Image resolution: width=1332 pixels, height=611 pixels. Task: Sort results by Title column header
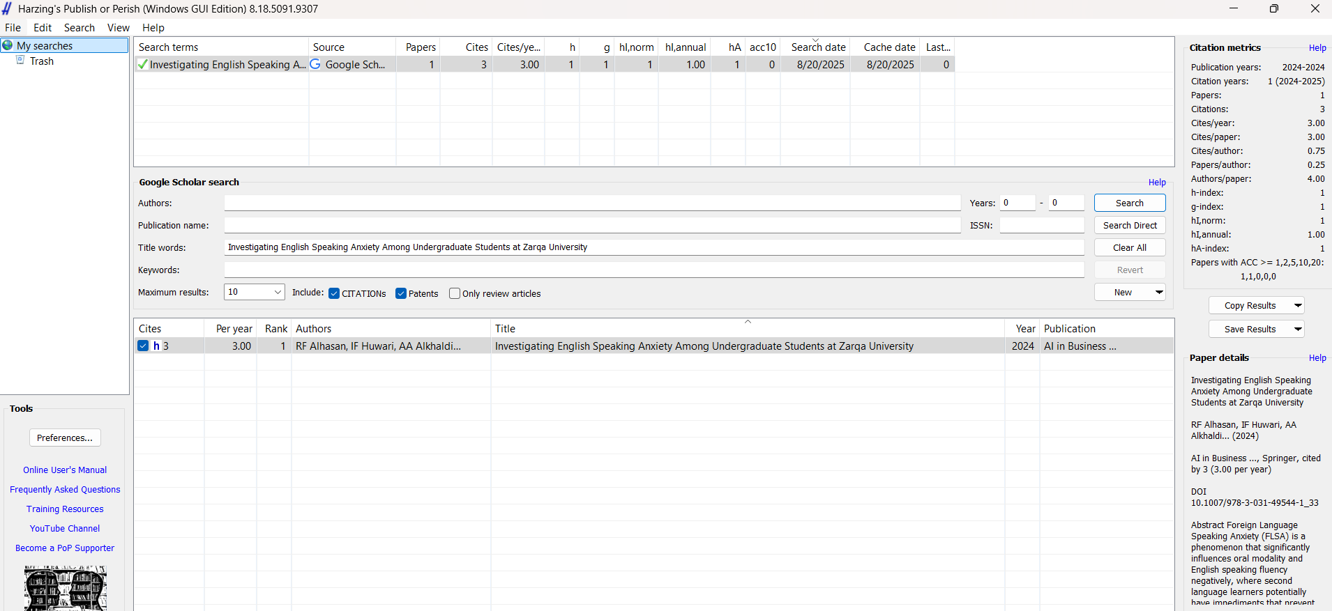point(748,329)
